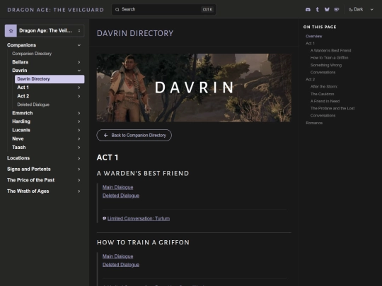The height and width of the screenshot is (286, 382).
Task: Open the Tumblr icon link in header
Action: coord(318,9)
